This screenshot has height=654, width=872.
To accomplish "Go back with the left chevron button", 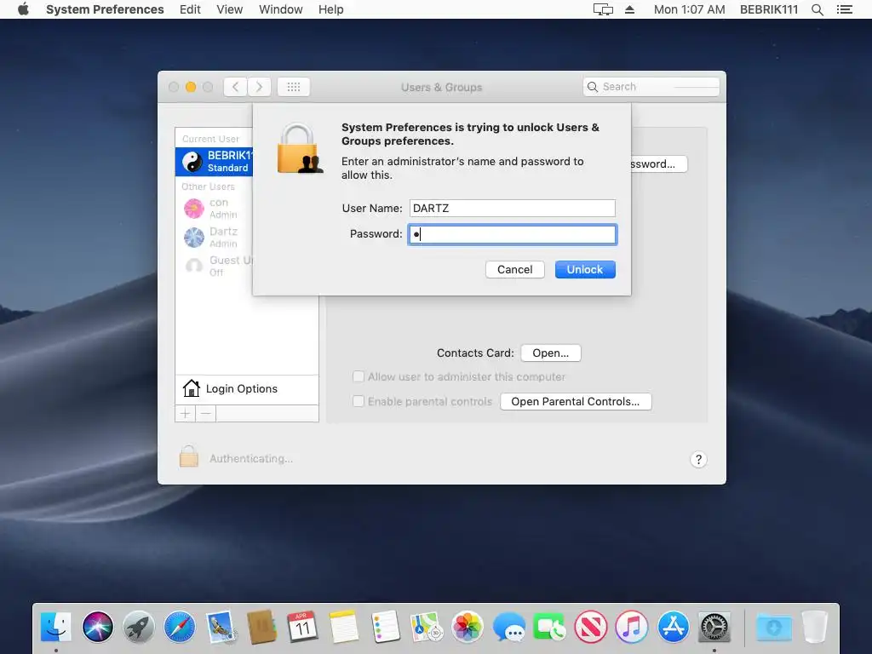I will pyautogui.click(x=235, y=87).
